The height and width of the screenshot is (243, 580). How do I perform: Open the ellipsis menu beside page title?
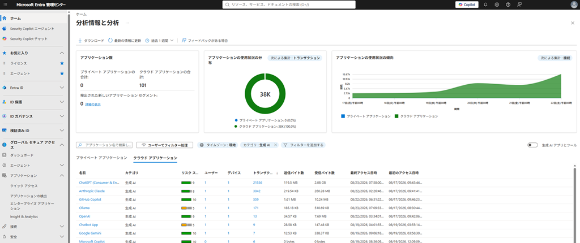[x=127, y=23]
